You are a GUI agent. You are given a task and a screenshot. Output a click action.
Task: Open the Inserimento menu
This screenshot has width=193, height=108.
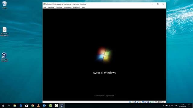68,7
